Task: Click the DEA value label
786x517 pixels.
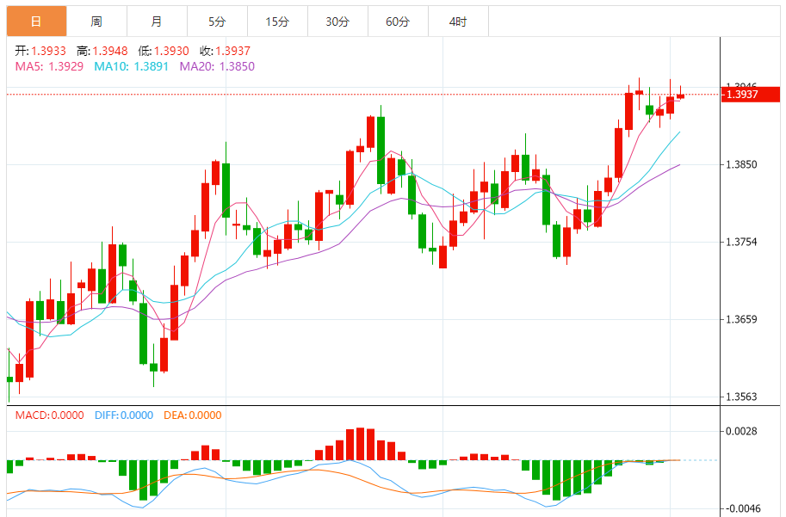Action: [x=195, y=415]
